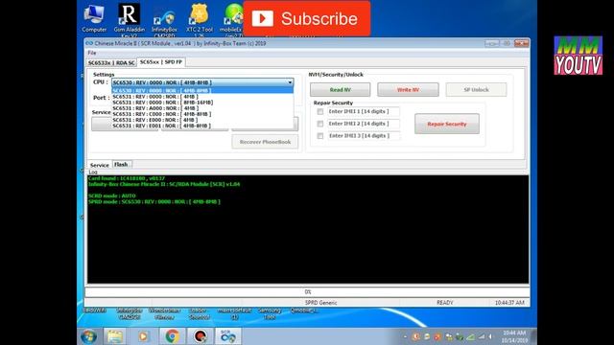
Task: Click the 0% progress bar
Action: tap(307, 292)
